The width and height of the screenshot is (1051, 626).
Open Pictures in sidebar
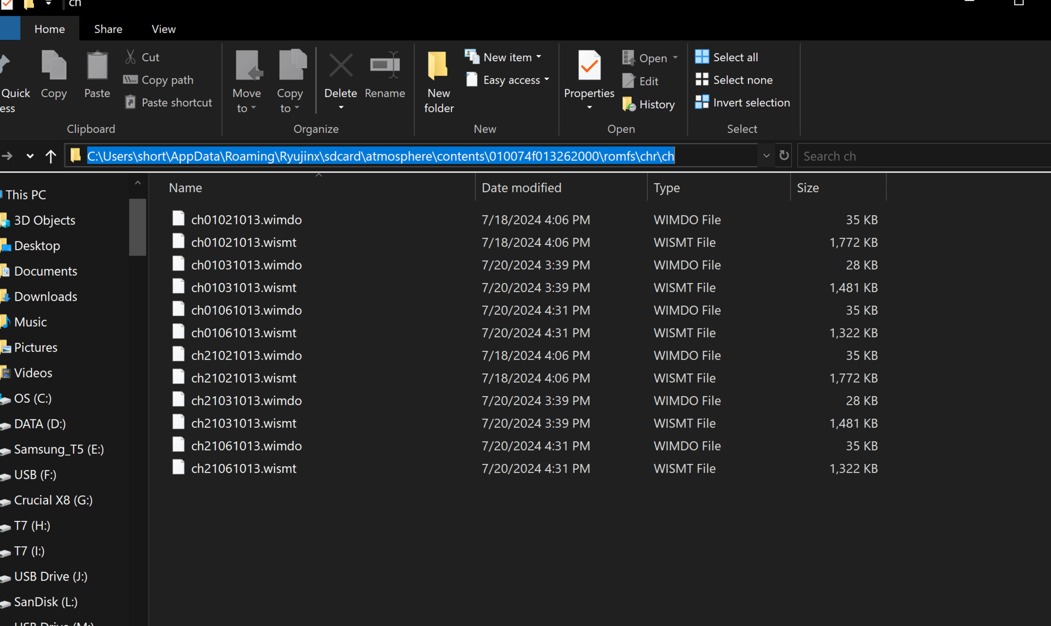(x=36, y=347)
